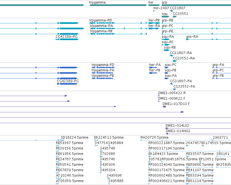
Task: Select the 3495696 feature label
Action: click(x=114, y=176)
